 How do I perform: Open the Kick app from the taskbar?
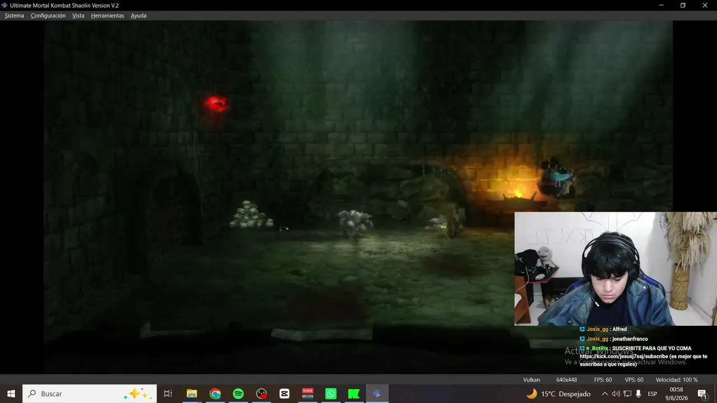coord(353,394)
